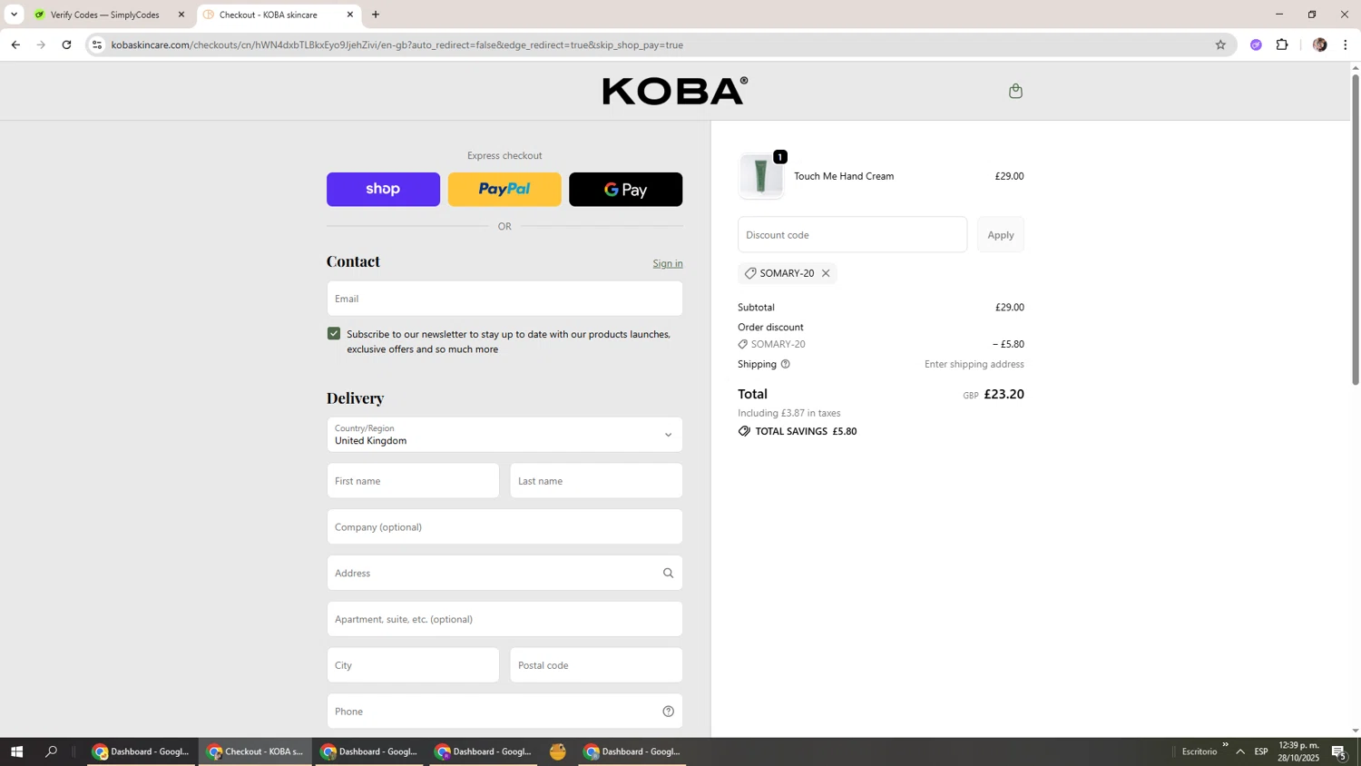Click the Company (optional) field
Screen dimensions: 1361x766
[x=504, y=527]
